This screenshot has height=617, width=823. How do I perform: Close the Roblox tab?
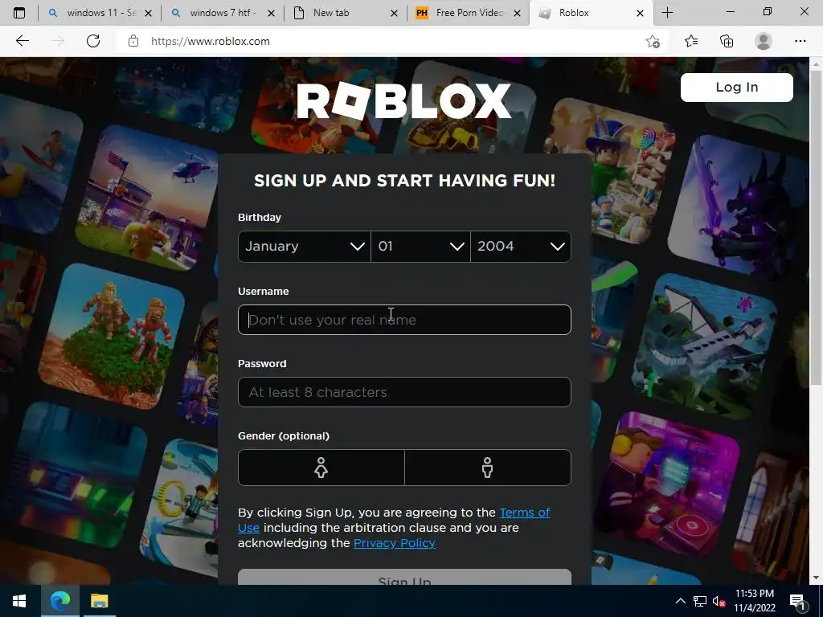(640, 13)
